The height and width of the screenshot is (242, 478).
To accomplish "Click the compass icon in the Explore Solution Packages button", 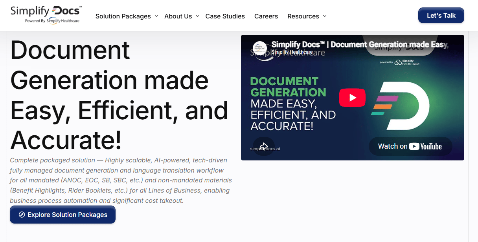I will click(x=22, y=215).
